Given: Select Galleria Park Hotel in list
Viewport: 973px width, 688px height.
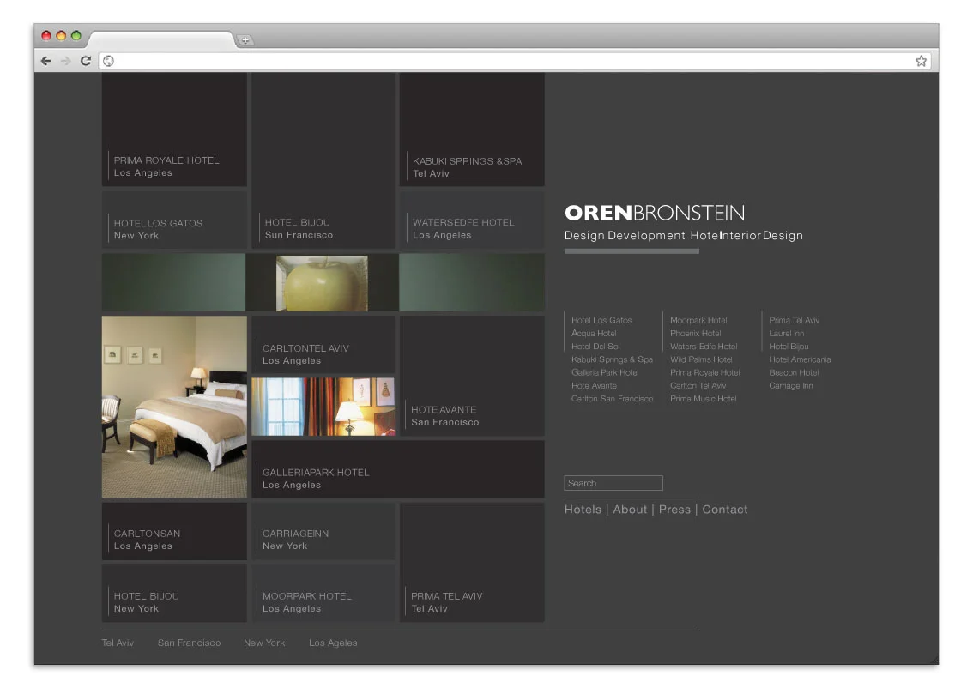Looking at the screenshot, I should coord(605,372).
